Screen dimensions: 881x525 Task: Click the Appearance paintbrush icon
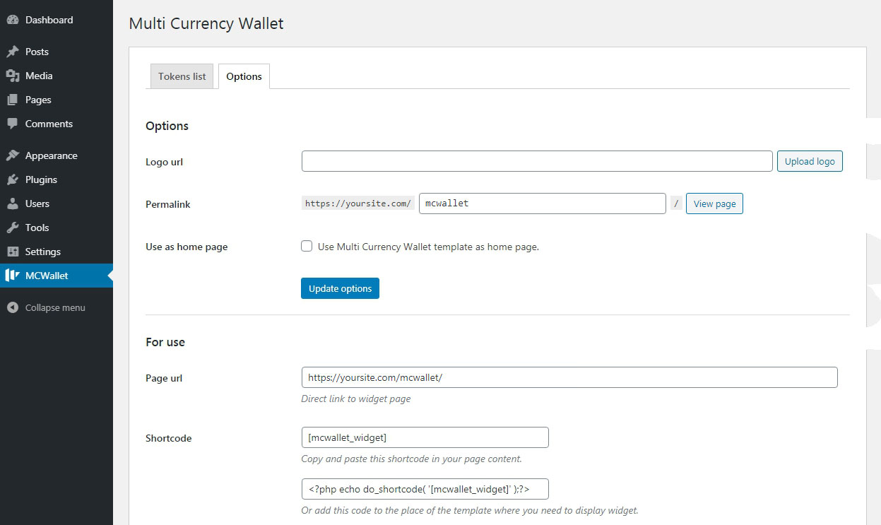[x=13, y=155]
